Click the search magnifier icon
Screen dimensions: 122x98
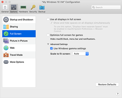[93, 7]
